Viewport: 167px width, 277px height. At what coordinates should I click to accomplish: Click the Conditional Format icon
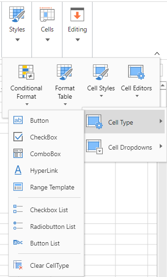(26, 72)
